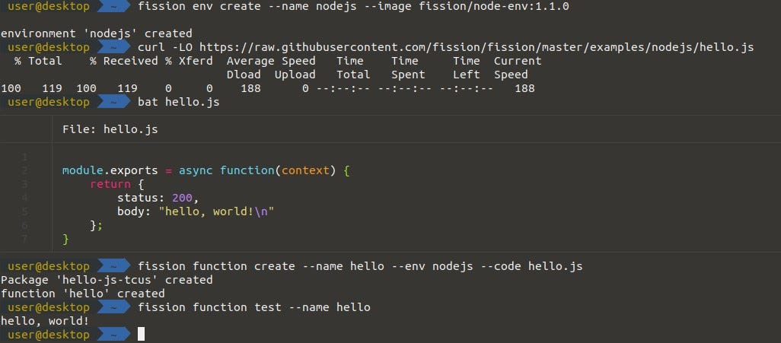Click the "Package 'hello-js-tcus' created" line
The image size is (781, 343).
[107, 280]
